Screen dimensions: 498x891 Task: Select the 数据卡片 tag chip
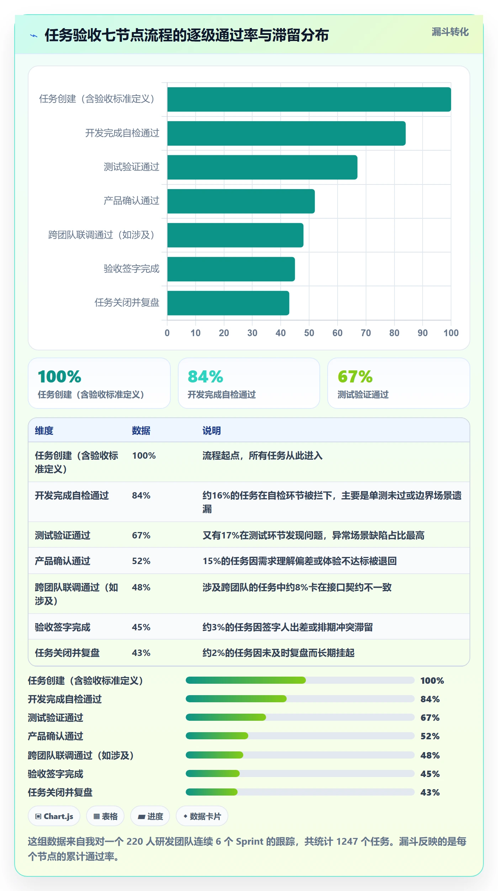click(x=202, y=816)
